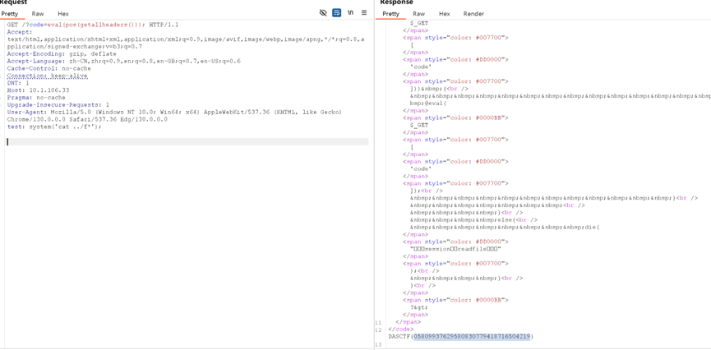
Task: Click the bsp;@eval( line in response
Action: coord(428,103)
